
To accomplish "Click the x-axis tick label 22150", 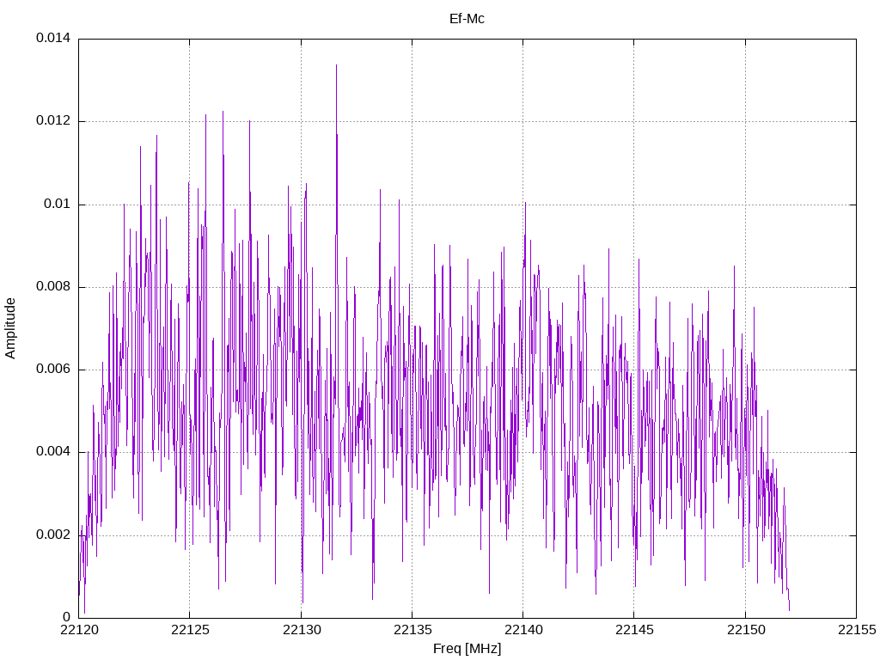I will 746,630.
